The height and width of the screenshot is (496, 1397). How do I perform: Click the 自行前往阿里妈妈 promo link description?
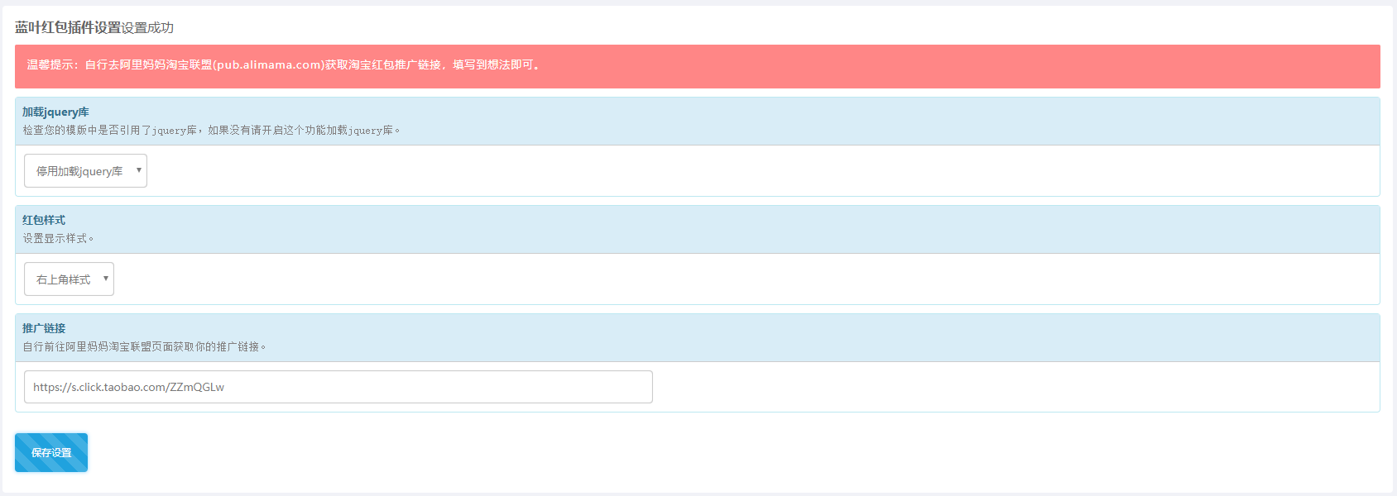click(x=144, y=347)
